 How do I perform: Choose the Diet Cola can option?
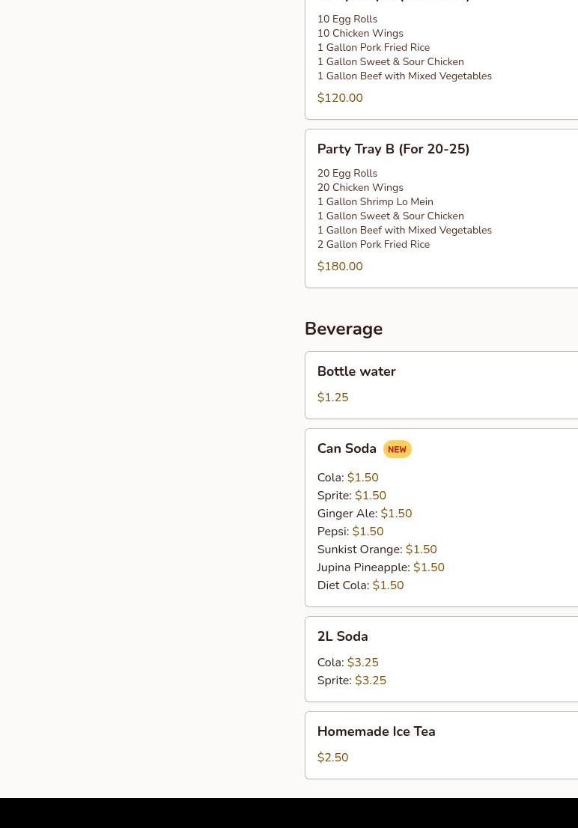click(360, 585)
